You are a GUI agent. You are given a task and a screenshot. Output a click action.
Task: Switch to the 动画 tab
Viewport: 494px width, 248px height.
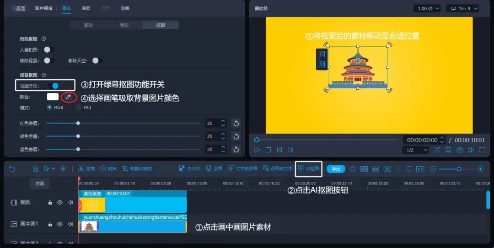tap(125, 8)
